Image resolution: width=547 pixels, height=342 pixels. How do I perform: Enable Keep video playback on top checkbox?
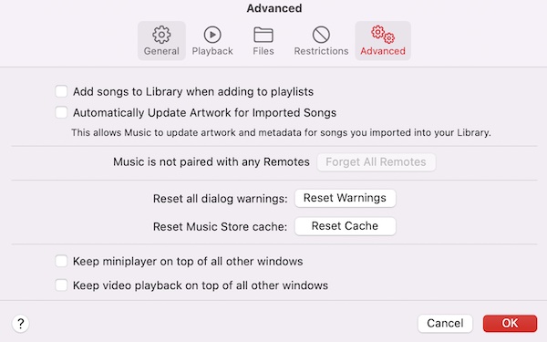pos(61,285)
